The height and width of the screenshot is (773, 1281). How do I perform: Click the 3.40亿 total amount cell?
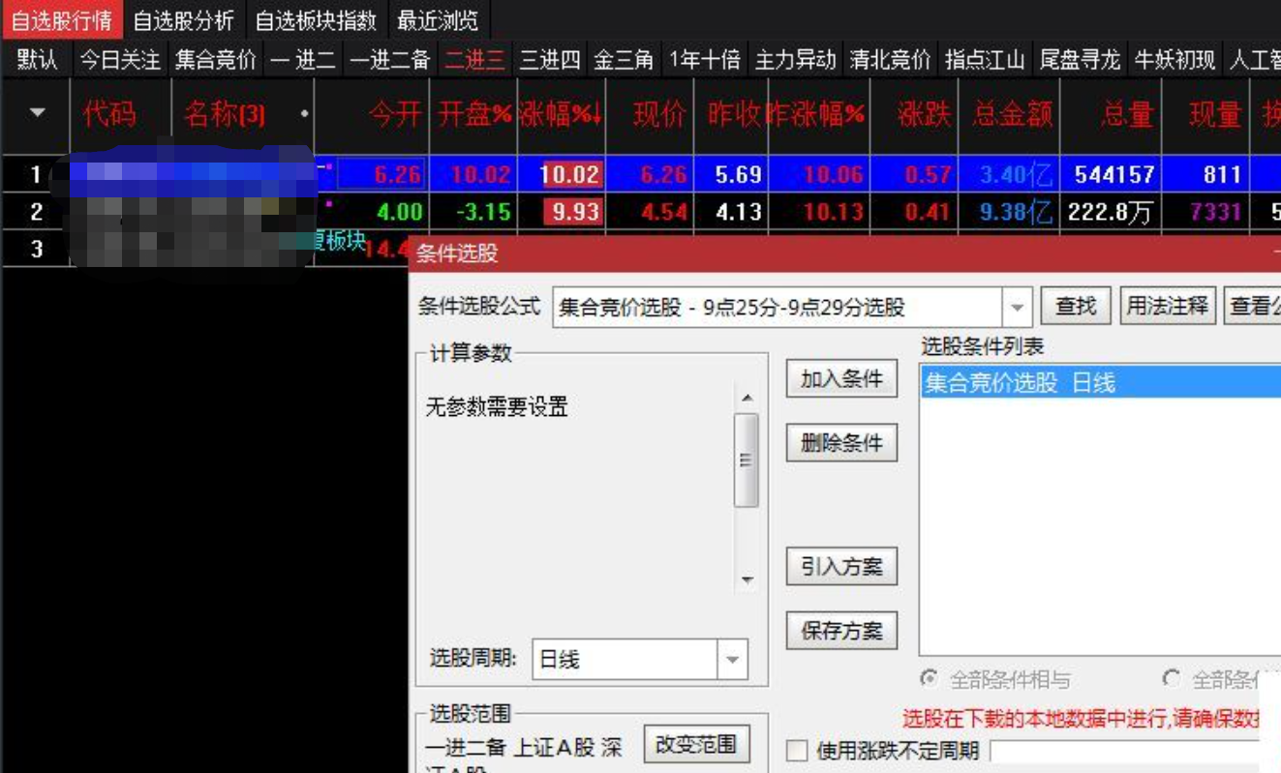click(1016, 175)
